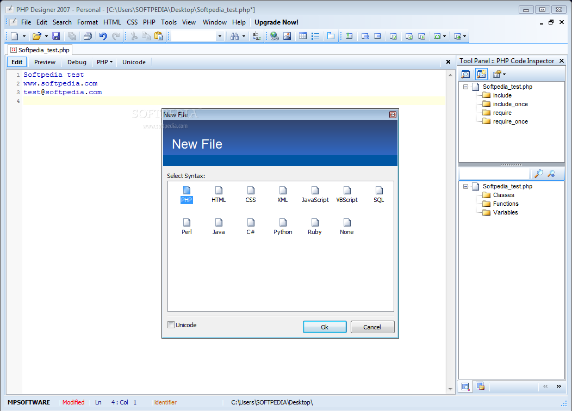Click the Cut scissors icon
Image resolution: width=572 pixels, height=411 pixels.
134,36
